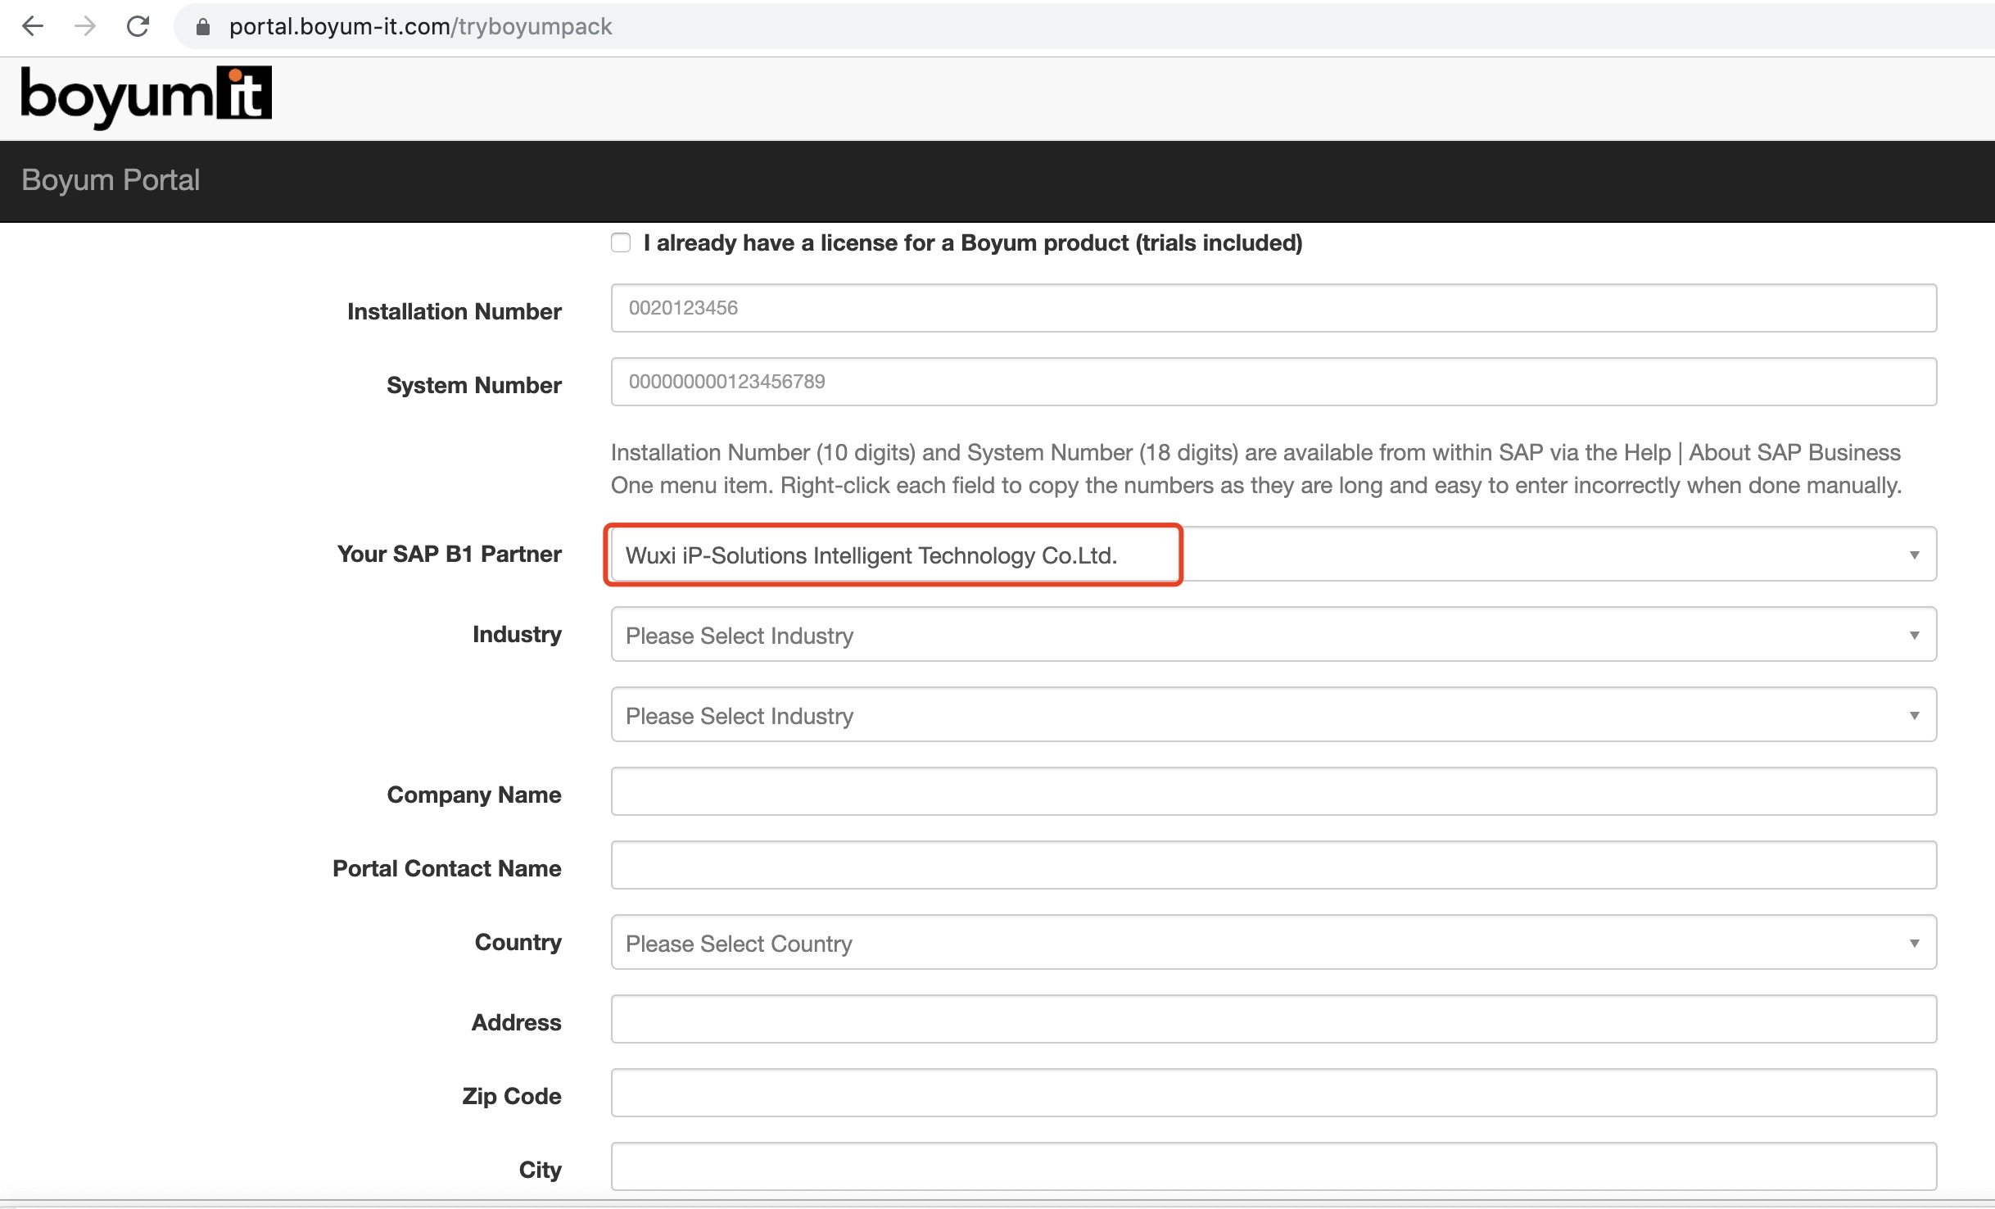Click the Installation Number field
1995x1209 pixels.
pos(1273,308)
